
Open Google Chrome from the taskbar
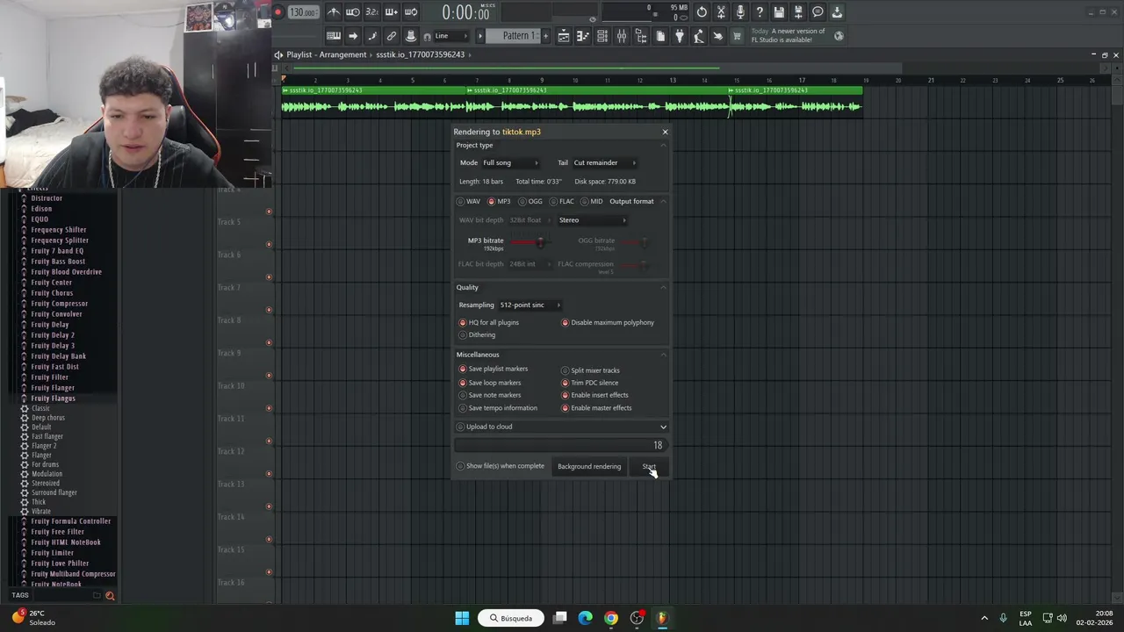click(x=611, y=618)
